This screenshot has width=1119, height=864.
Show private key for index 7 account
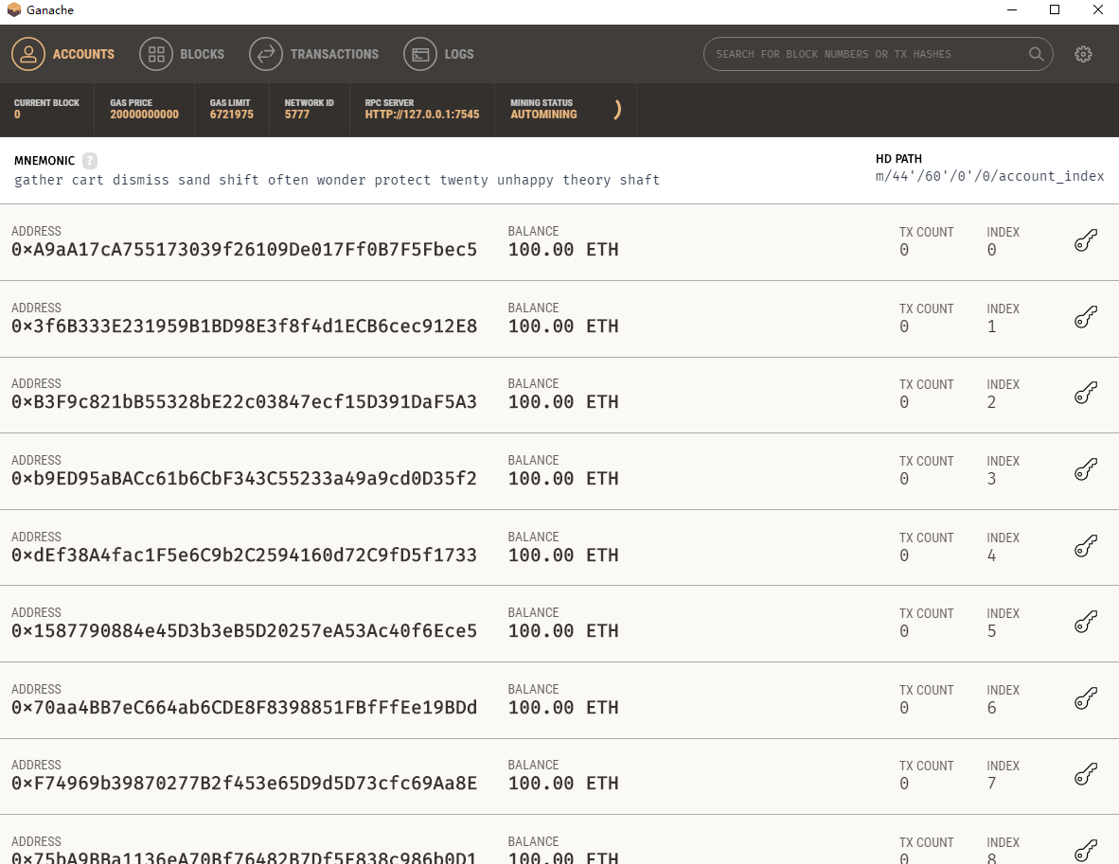pos(1086,775)
